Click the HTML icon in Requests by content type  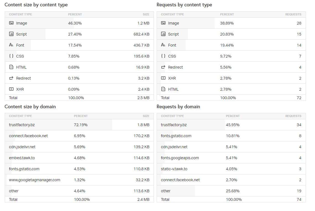click(x=163, y=89)
